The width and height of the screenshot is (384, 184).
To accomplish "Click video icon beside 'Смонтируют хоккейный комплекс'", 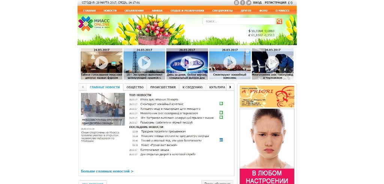I will [221, 103].
